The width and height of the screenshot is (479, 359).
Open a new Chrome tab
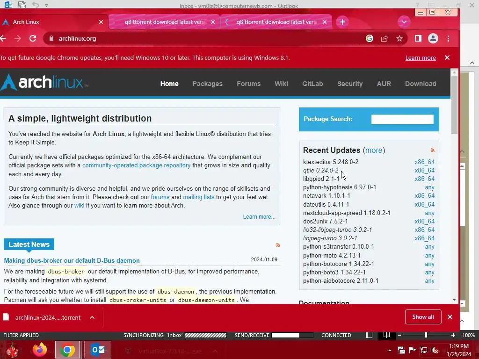click(x=342, y=22)
